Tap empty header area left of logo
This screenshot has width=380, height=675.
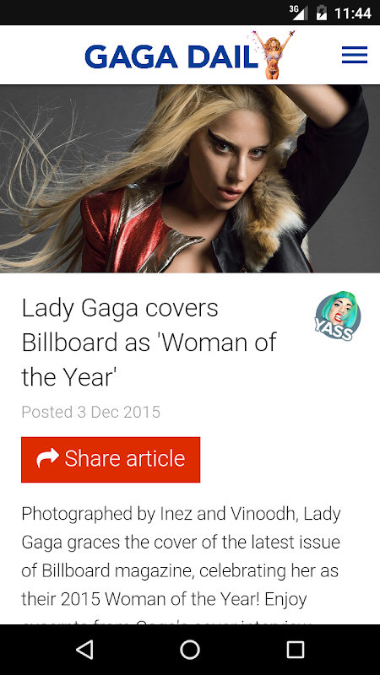(x=42, y=55)
